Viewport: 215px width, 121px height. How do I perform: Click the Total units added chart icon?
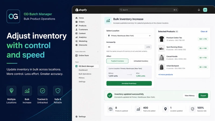tap(138, 109)
